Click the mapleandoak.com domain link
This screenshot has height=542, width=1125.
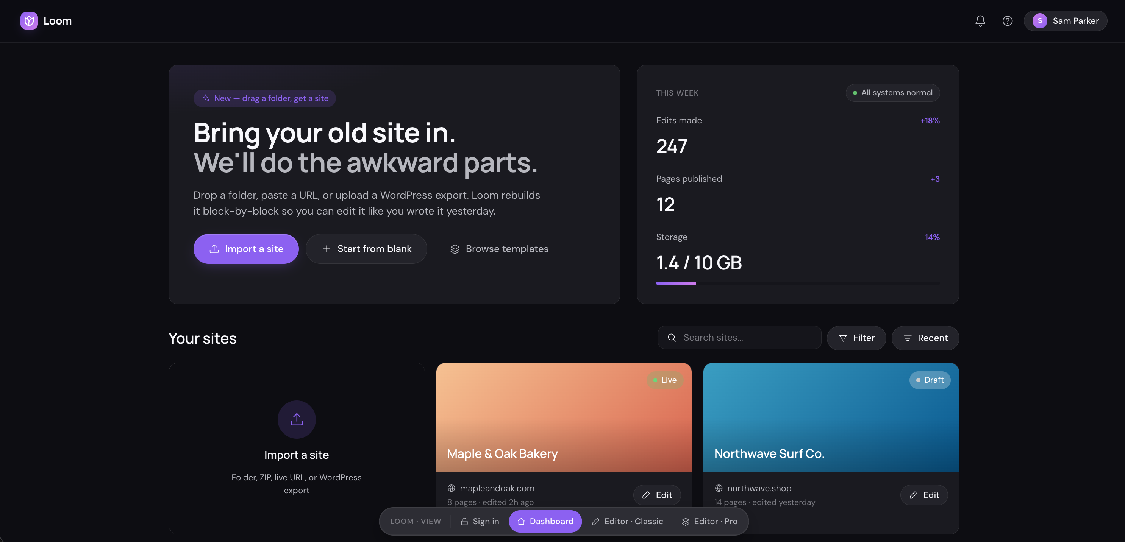(497, 488)
